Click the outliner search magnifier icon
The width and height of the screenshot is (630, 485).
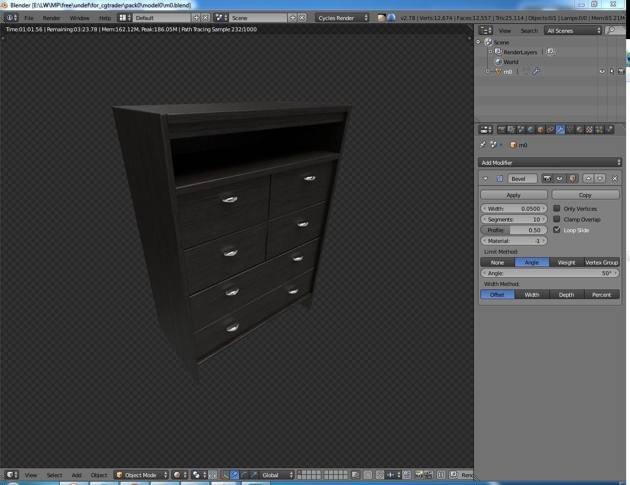610,30
